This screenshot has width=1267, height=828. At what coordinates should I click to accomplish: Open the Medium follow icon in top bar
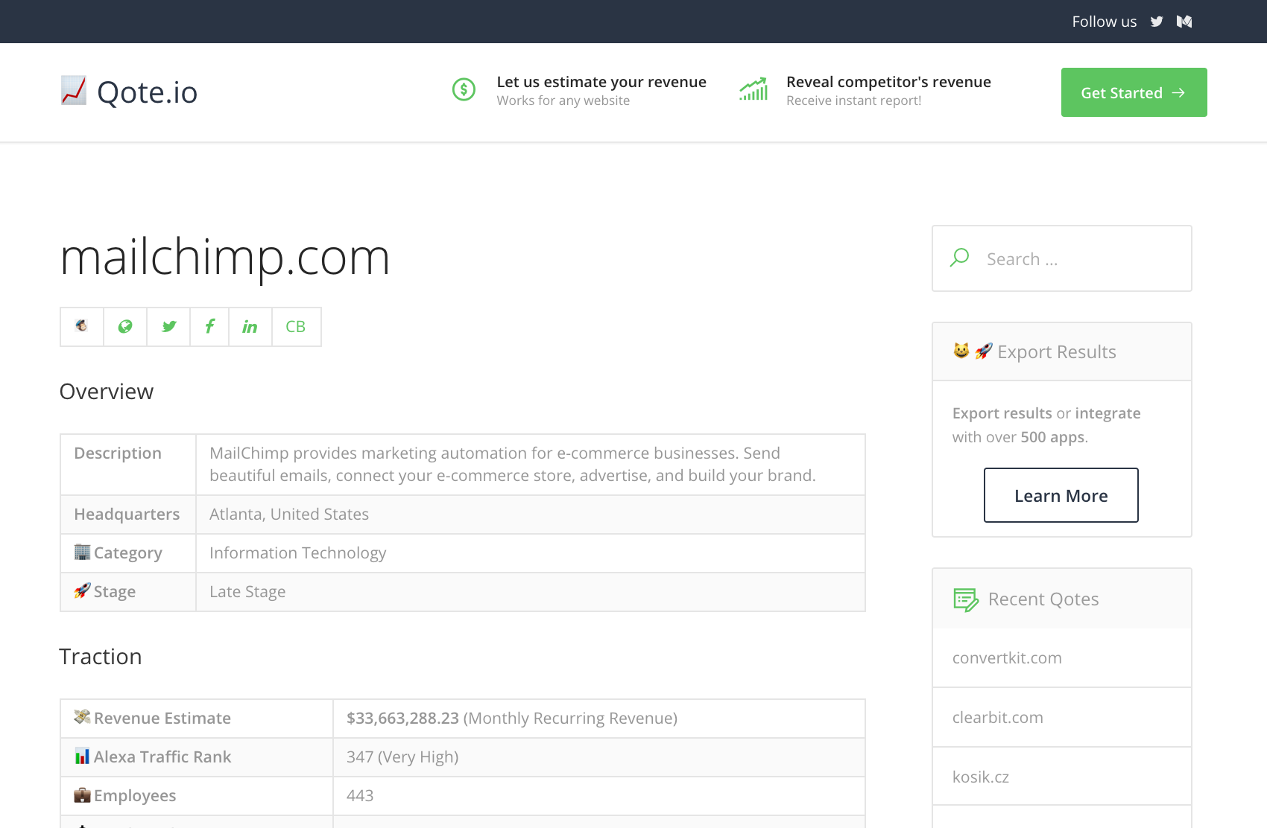click(x=1184, y=22)
